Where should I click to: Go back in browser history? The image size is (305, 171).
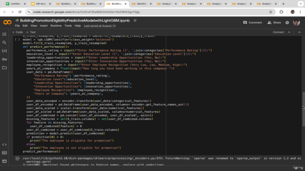5,12
